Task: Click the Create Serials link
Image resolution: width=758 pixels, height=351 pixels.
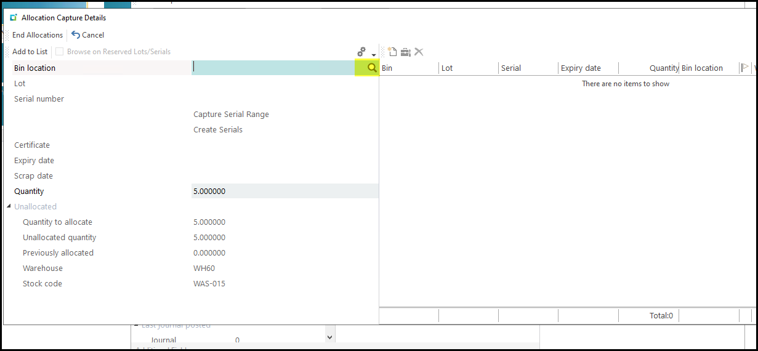Action: tap(218, 130)
